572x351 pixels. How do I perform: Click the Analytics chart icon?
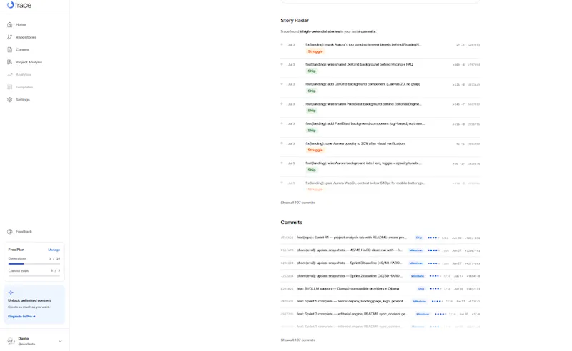pos(10,75)
